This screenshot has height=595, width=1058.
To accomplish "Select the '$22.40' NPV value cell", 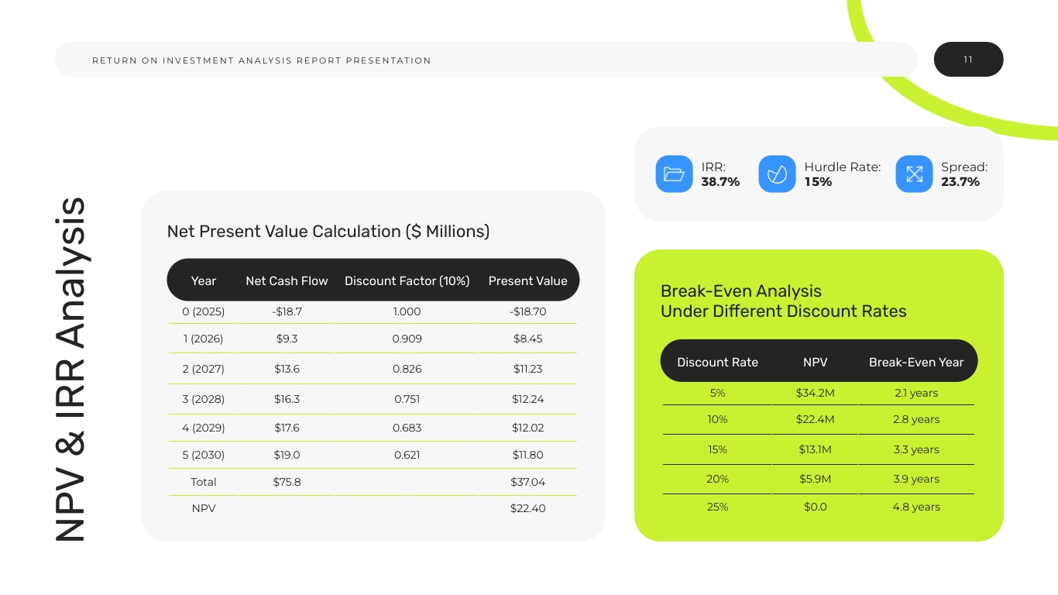I will [x=528, y=509].
